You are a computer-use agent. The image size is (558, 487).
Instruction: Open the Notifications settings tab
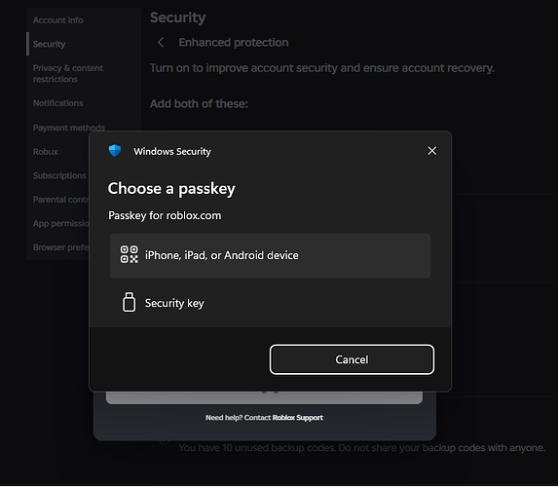(58, 103)
